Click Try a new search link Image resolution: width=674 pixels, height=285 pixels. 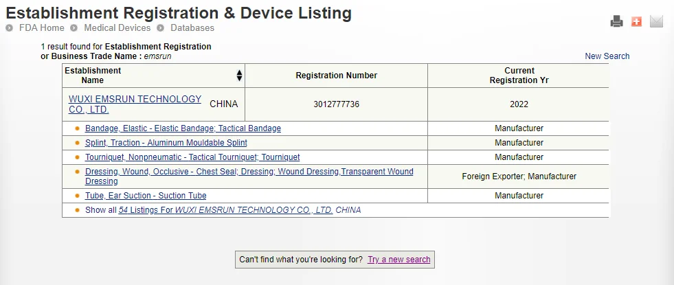pos(398,260)
